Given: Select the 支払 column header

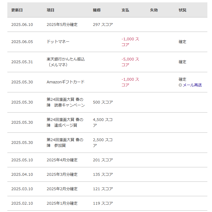Looking at the screenshot, I should pyautogui.click(x=125, y=10).
